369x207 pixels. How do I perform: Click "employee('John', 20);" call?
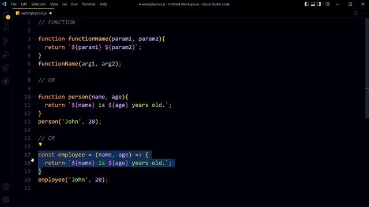pyautogui.click(x=73, y=179)
